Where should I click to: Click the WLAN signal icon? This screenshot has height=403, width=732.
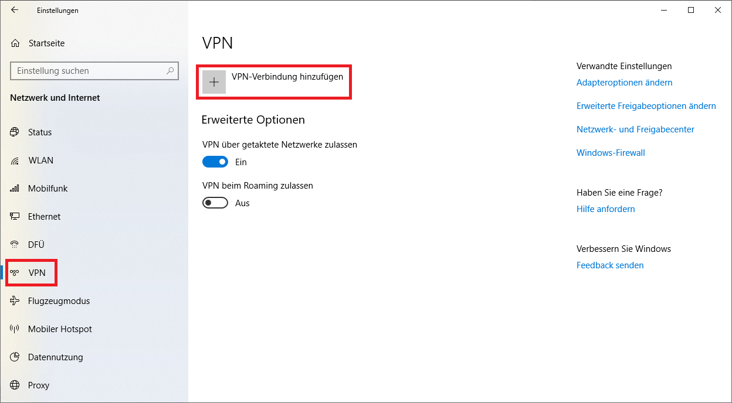point(15,160)
